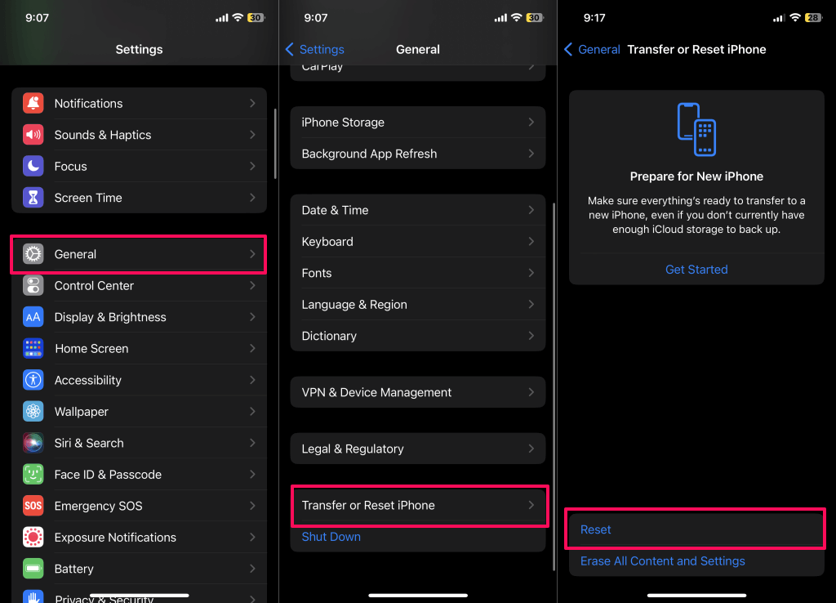
Task: Tap the Face ID & Passcode icon
Action: tap(33, 475)
